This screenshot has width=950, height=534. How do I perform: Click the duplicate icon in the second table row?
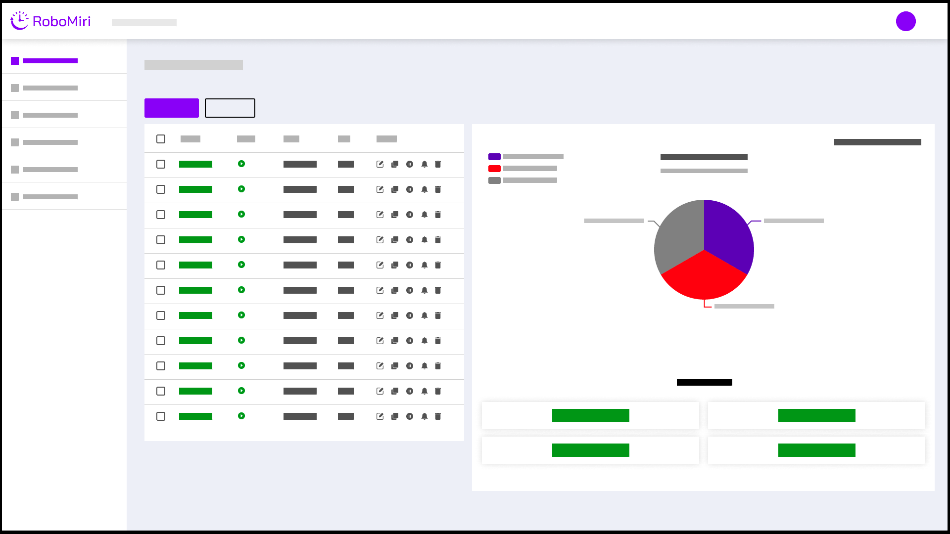(x=395, y=189)
